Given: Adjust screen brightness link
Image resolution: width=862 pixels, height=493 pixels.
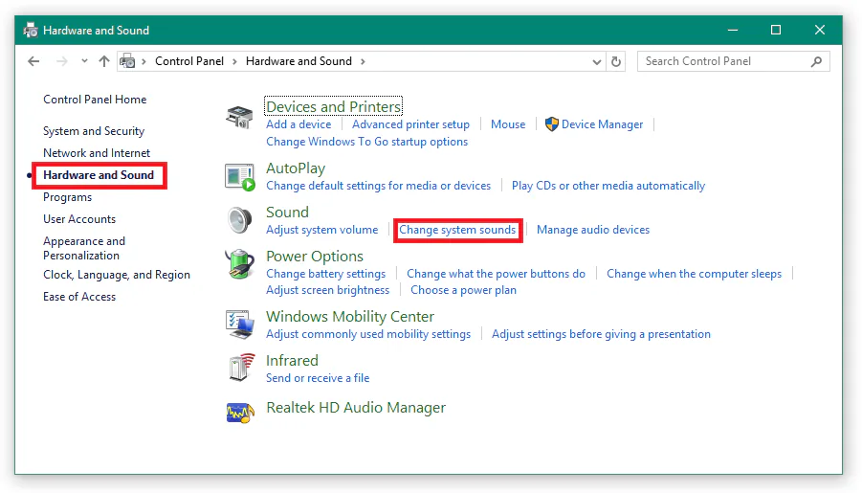Looking at the screenshot, I should point(327,290).
